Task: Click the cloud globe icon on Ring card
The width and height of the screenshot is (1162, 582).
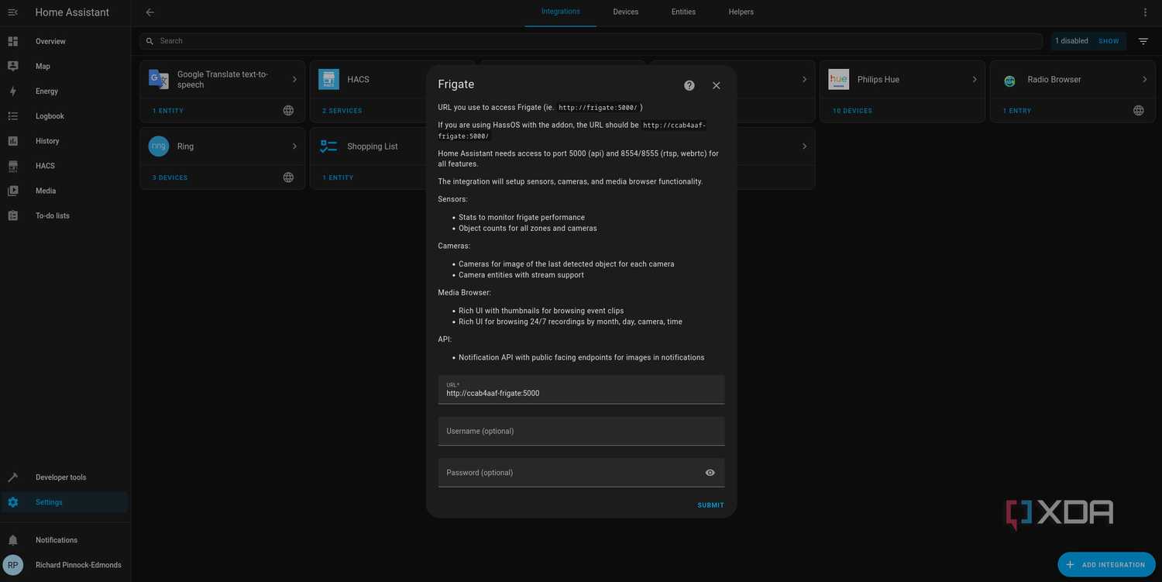Action: (288, 177)
